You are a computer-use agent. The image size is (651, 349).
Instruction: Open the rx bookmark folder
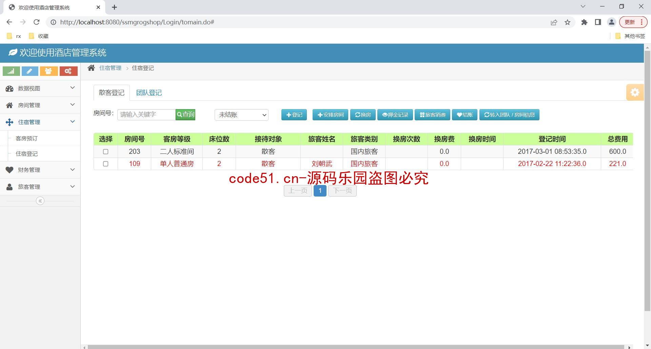tap(14, 36)
